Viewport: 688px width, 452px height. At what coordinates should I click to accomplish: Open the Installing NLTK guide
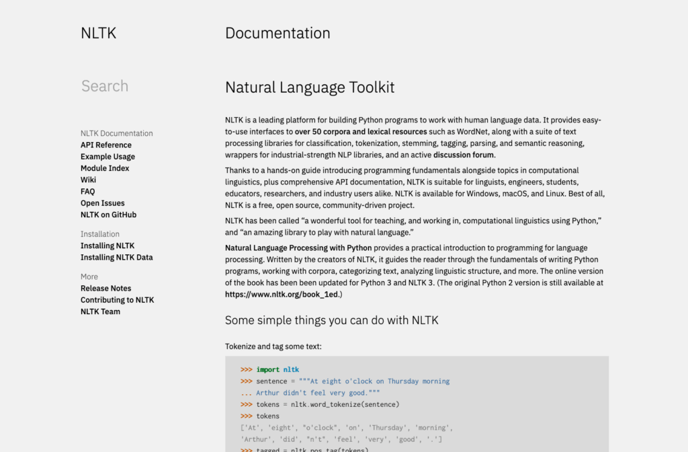pos(107,246)
